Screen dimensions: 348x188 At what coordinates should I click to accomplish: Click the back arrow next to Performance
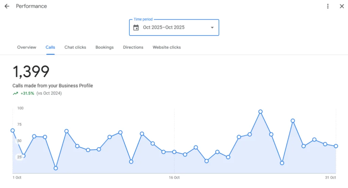(7, 6)
